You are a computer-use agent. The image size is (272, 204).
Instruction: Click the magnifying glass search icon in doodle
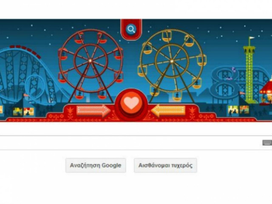[x=131, y=29]
